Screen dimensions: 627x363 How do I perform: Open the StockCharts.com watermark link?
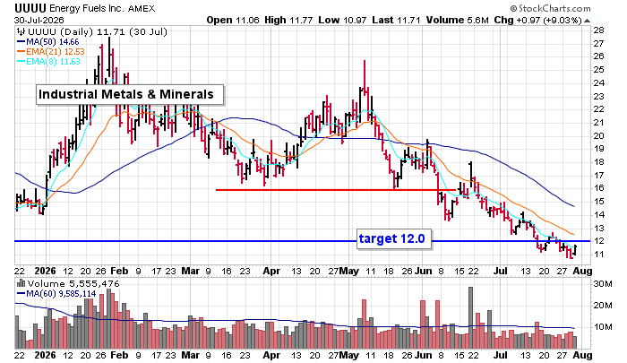click(x=550, y=8)
